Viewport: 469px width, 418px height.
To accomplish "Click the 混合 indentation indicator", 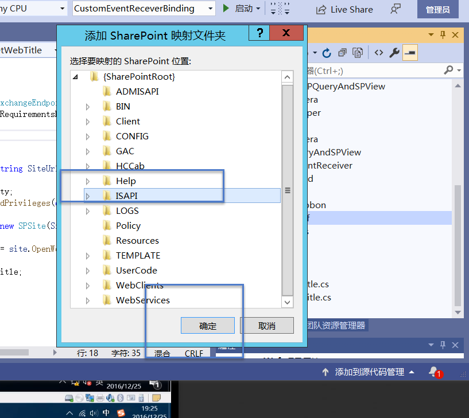I will [162, 353].
